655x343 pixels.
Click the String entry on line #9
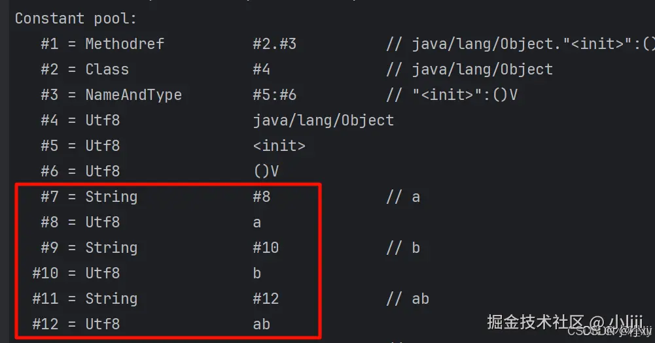pyautogui.click(x=111, y=248)
